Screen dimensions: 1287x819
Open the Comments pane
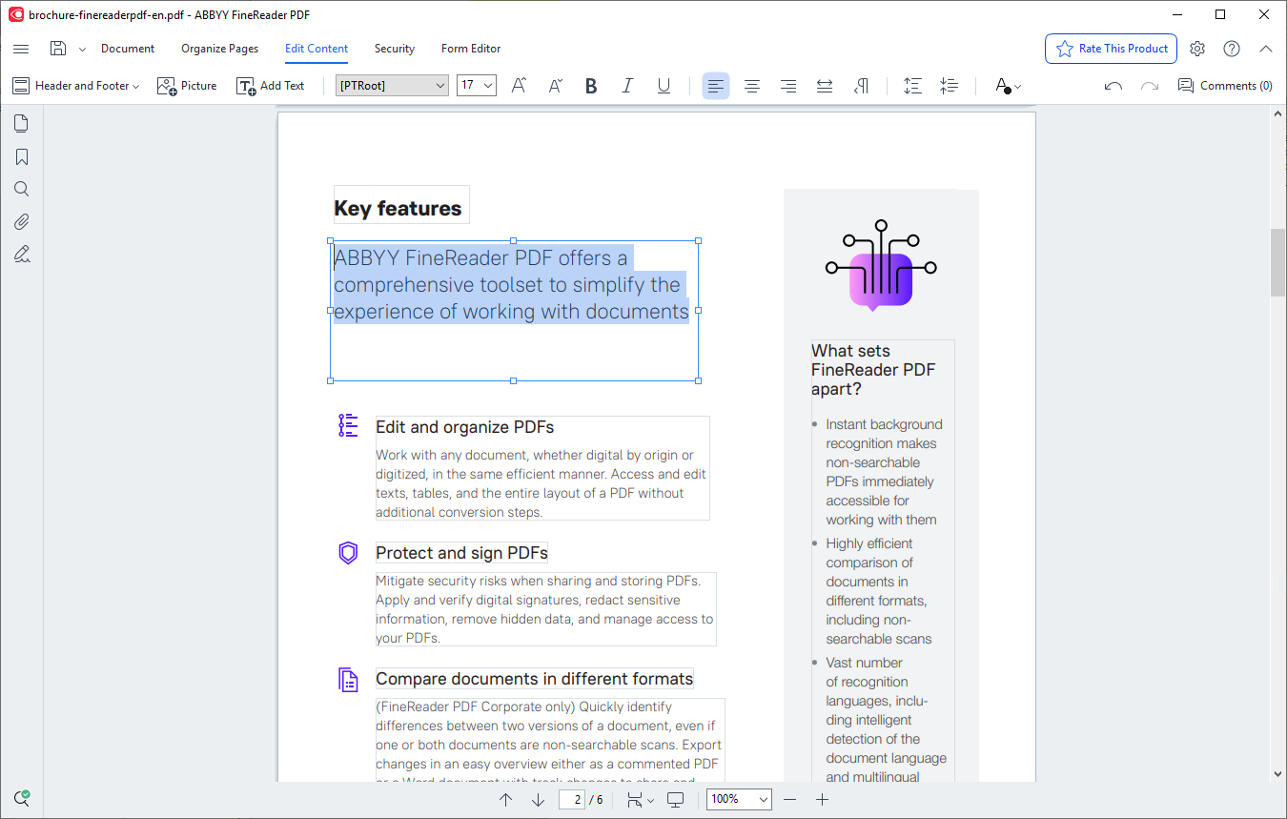(1224, 86)
